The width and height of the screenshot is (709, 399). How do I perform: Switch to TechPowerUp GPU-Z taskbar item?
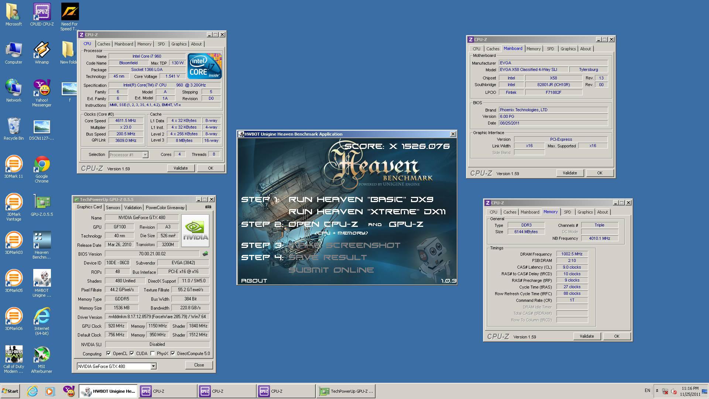click(x=346, y=391)
